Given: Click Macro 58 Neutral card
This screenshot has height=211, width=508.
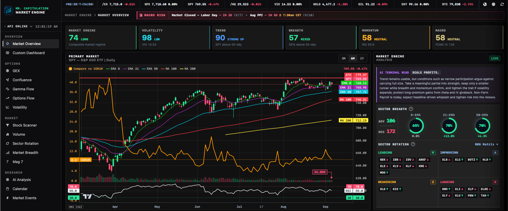Looking at the screenshot, I should pos(468,37).
